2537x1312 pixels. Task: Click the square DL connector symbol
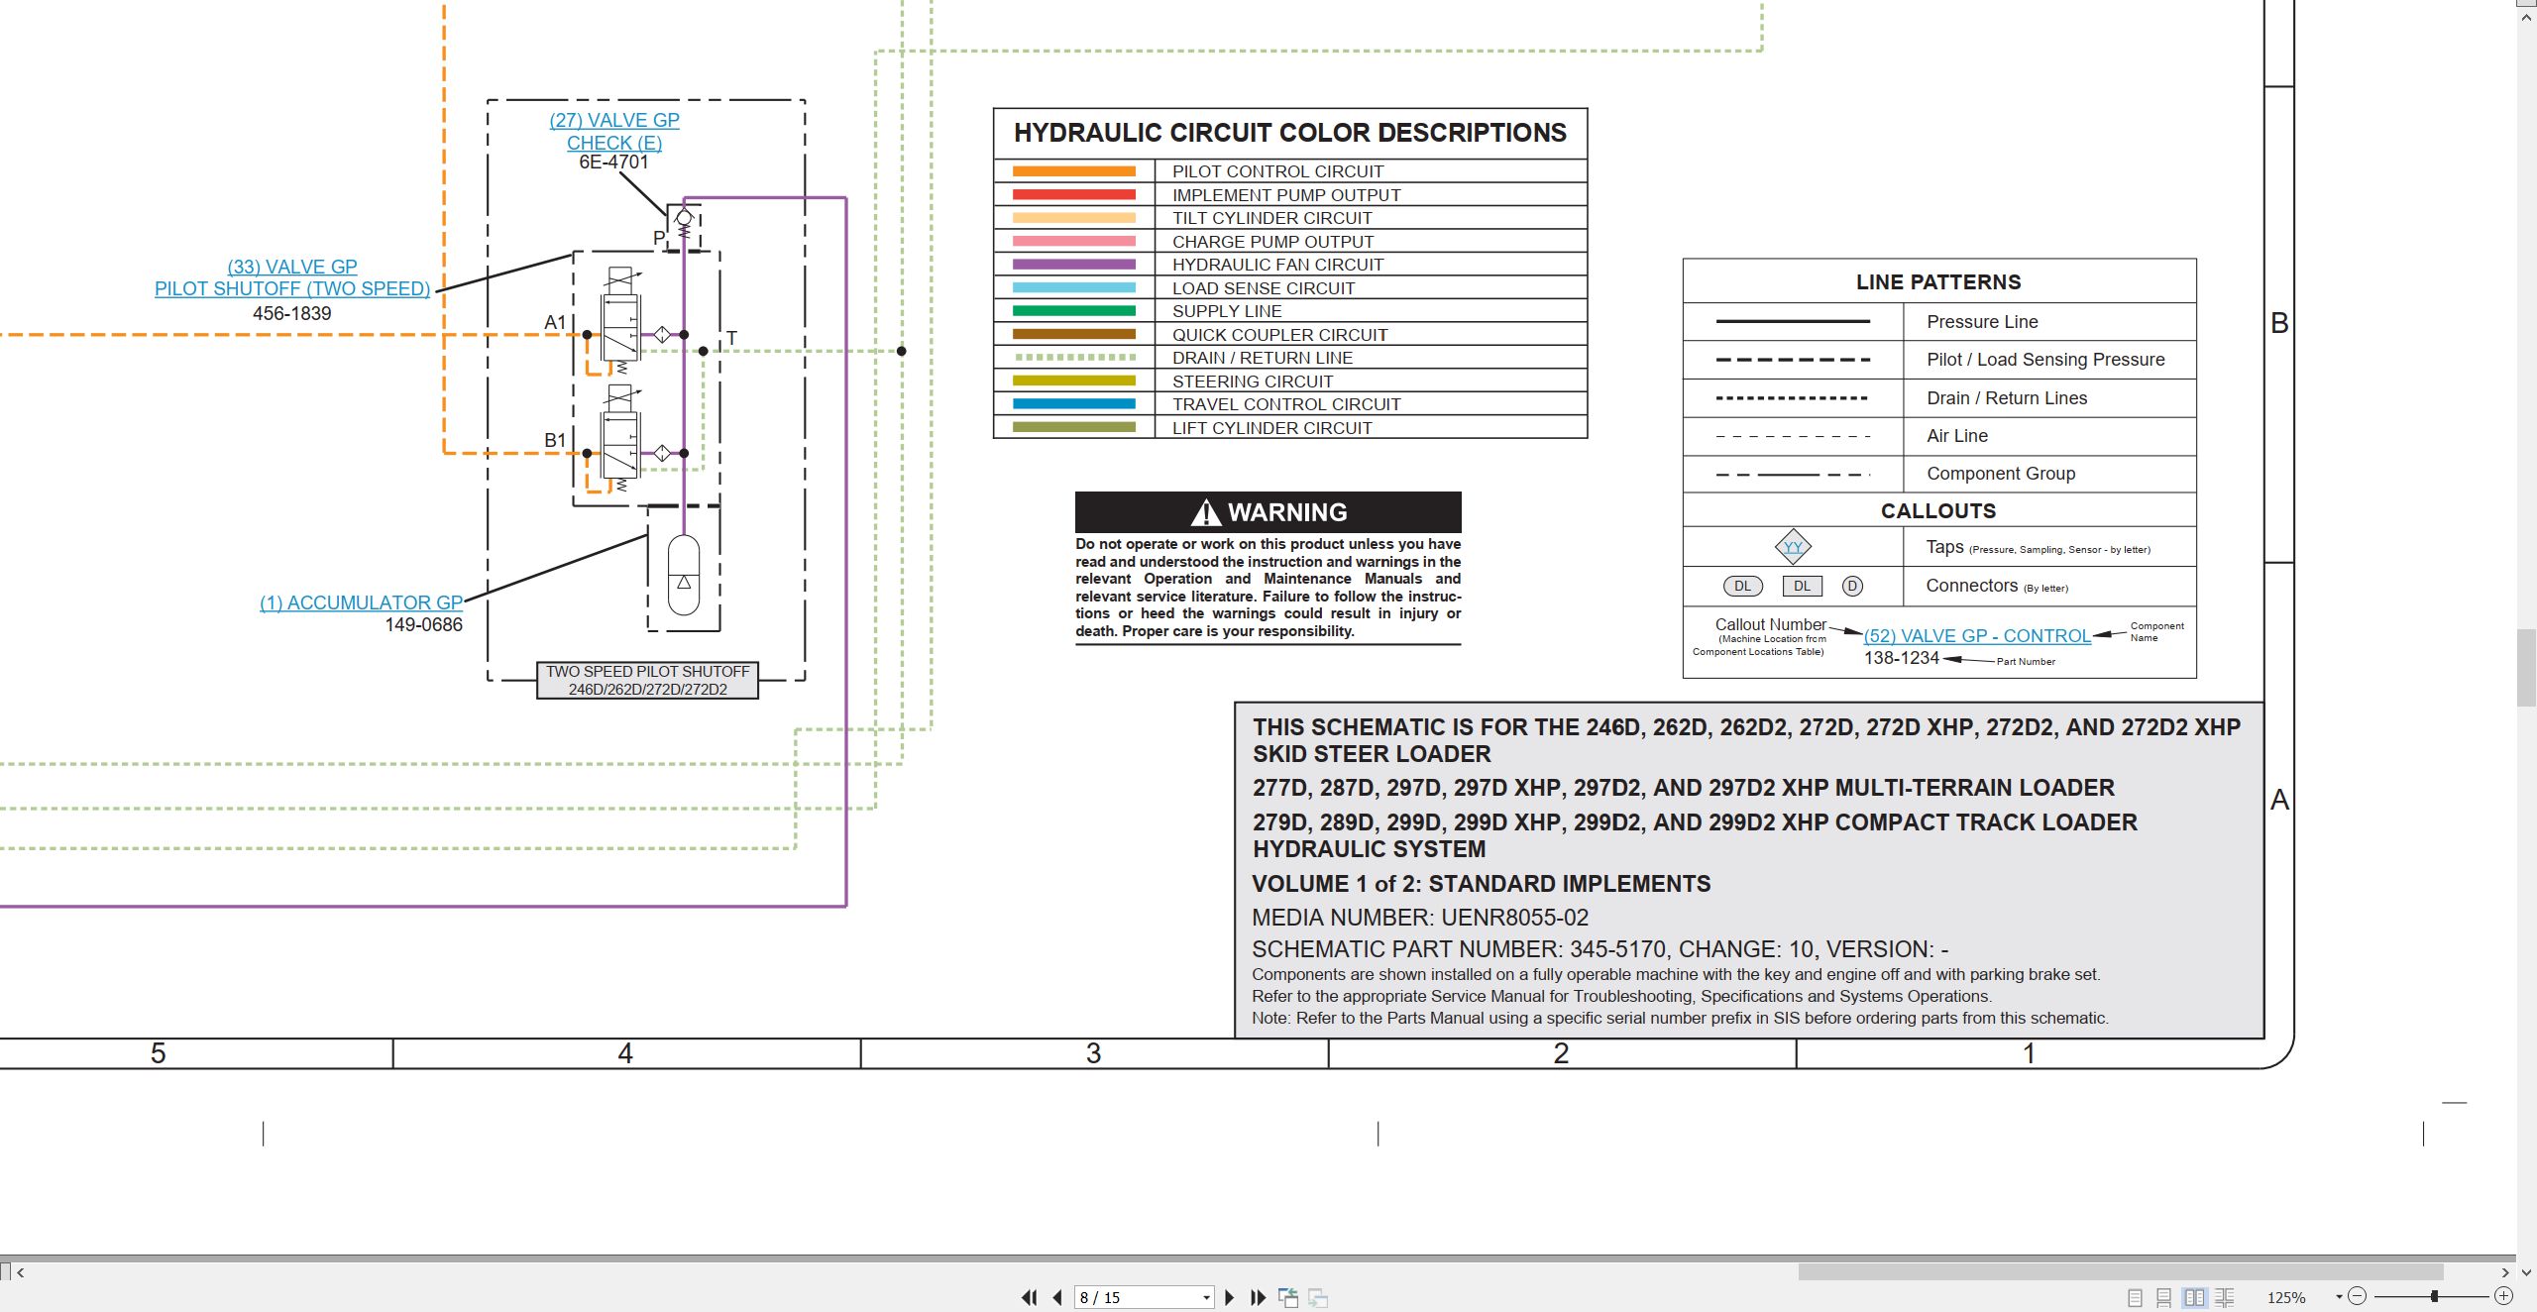1802,586
